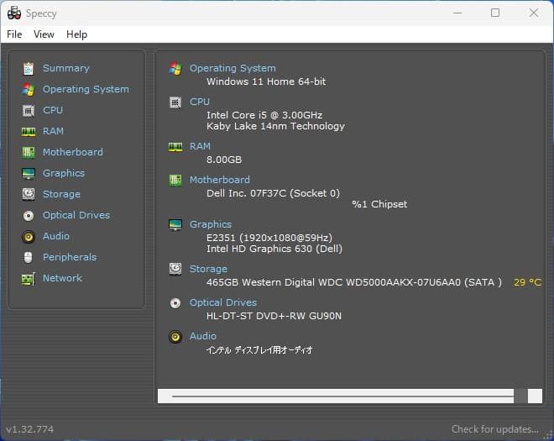Image resolution: width=554 pixels, height=441 pixels.
Task: Click the Optical Drives disc icon in summary panel
Action: pyautogui.click(x=175, y=303)
